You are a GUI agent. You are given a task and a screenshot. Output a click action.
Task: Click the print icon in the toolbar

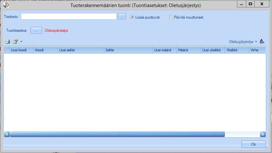[8, 41]
